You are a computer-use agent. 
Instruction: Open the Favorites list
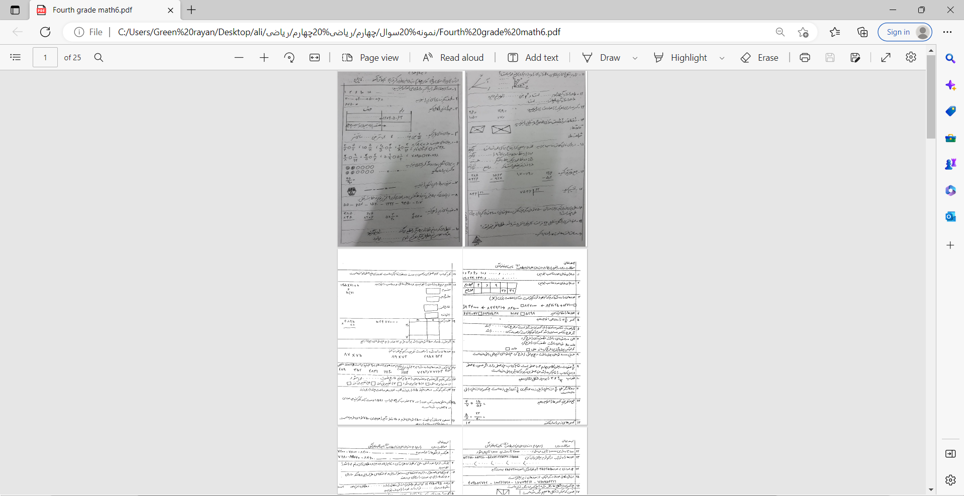click(x=835, y=32)
